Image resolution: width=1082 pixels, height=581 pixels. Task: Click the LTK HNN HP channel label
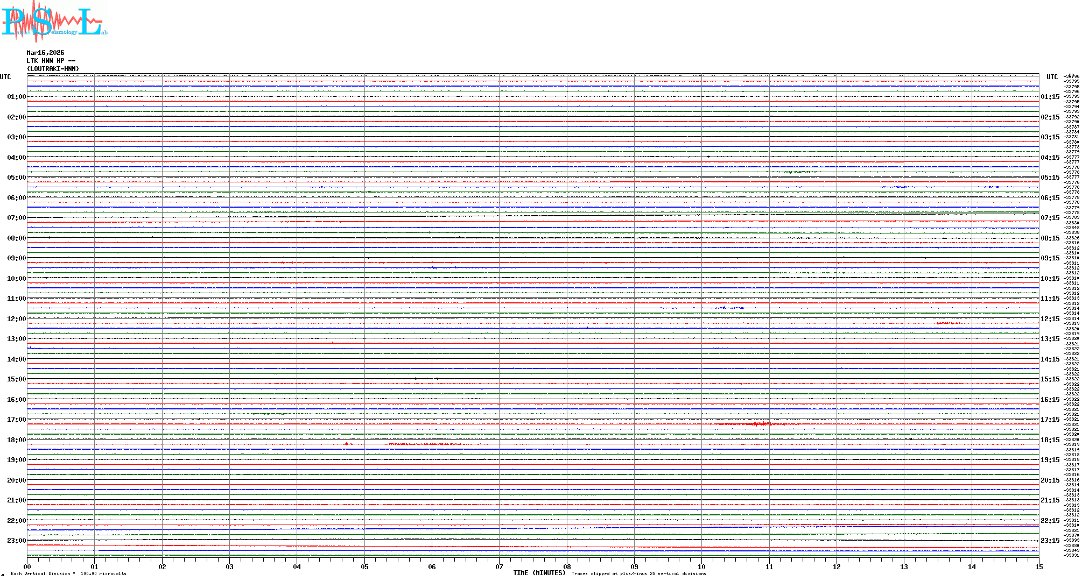coord(51,61)
